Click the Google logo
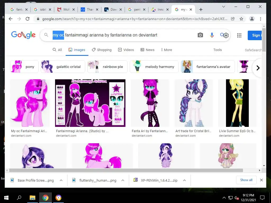 [x=23, y=35]
